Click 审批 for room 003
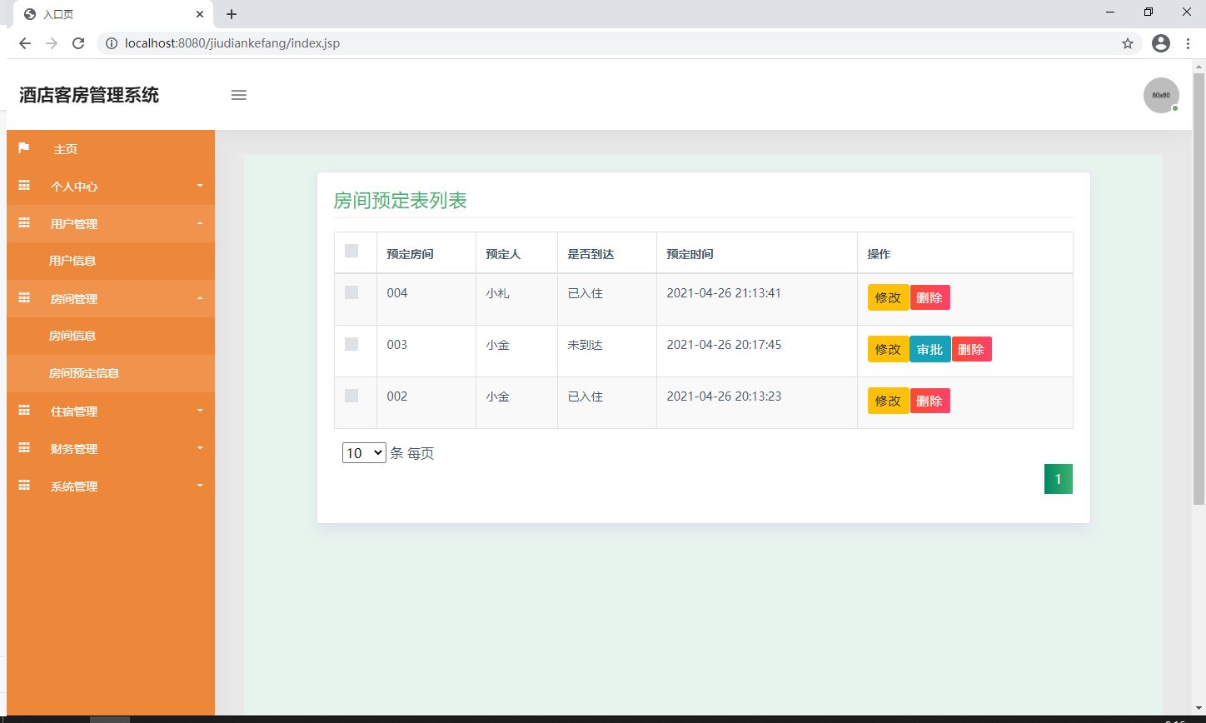The height and width of the screenshot is (723, 1206). 929,349
